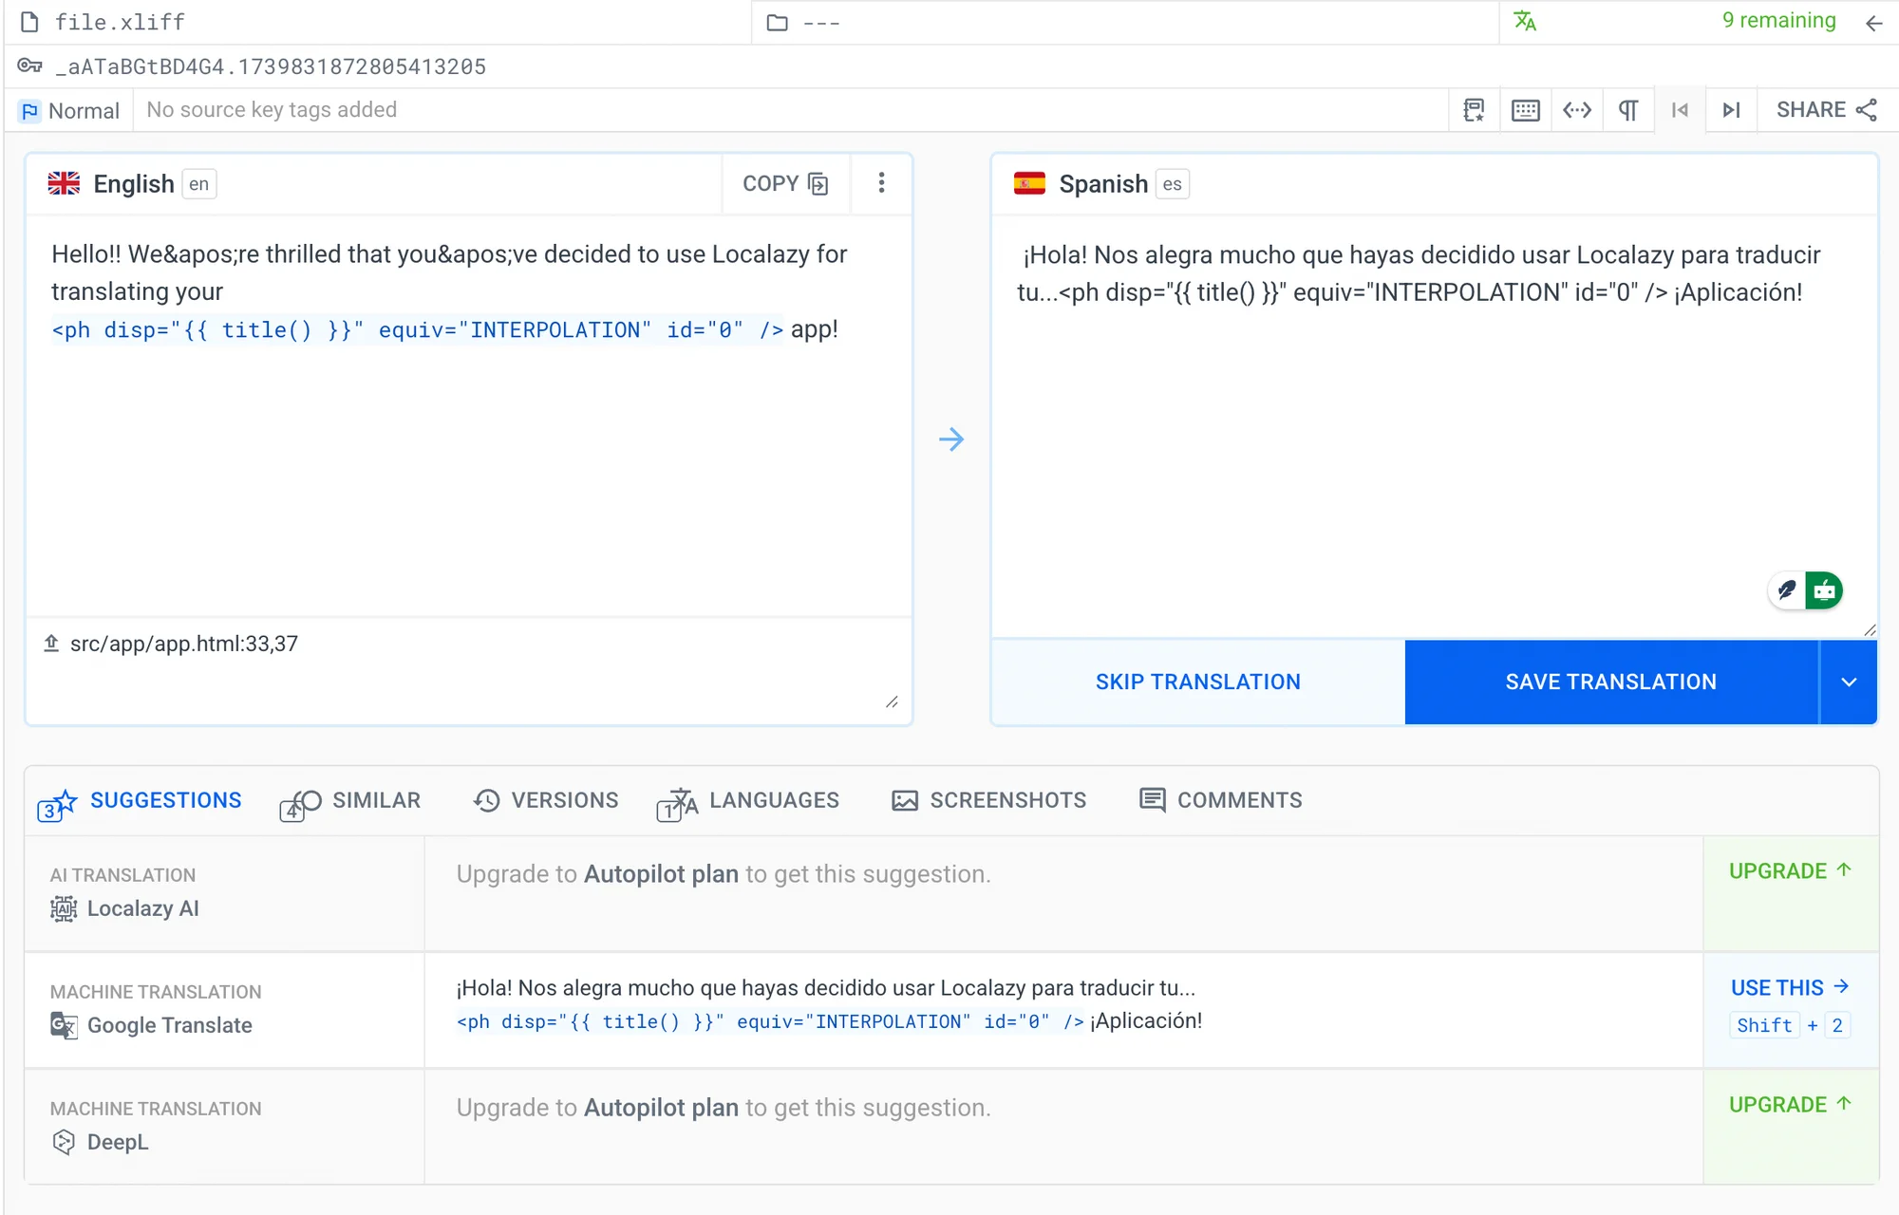Toggle the pilcrow whitespace characters icon

1627,110
